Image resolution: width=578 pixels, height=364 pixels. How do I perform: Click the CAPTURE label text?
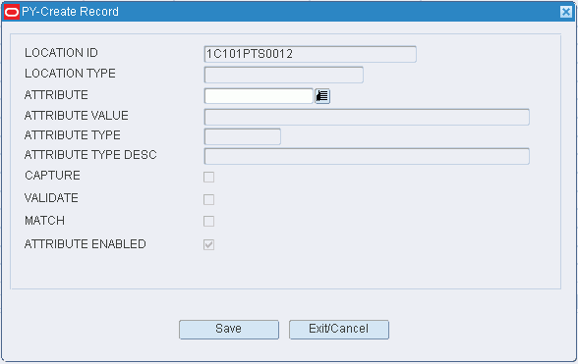pos(52,176)
